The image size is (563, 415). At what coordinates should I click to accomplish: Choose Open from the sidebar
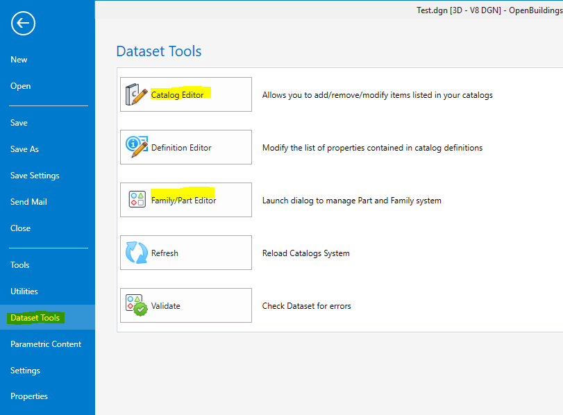pyautogui.click(x=20, y=86)
